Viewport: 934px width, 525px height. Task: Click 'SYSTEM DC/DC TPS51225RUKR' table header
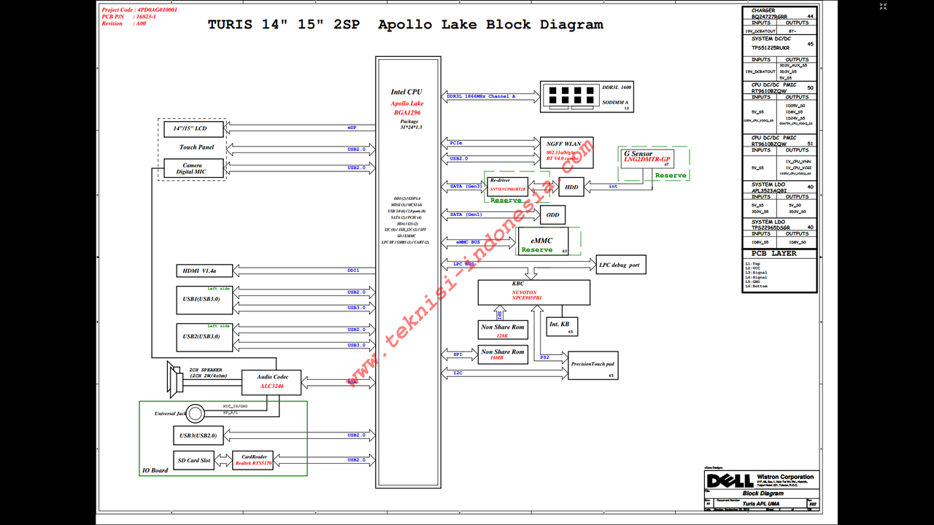tap(779, 43)
